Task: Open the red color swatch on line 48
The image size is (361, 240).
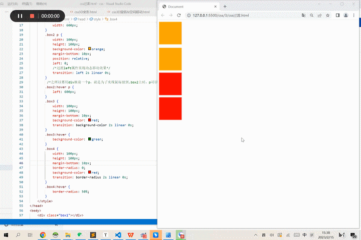Action: coord(90,172)
